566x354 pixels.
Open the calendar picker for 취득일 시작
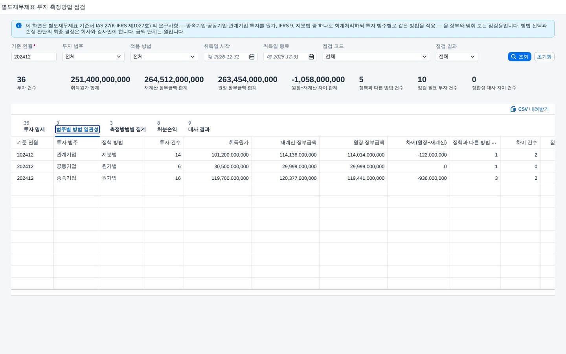pyautogui.click(x=252, y=57)
